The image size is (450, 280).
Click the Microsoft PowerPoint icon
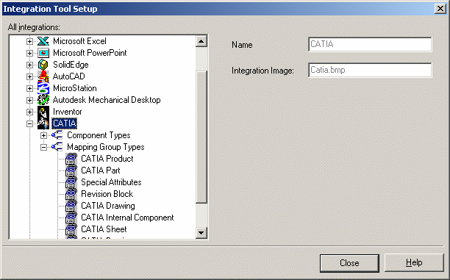(43, 53)
